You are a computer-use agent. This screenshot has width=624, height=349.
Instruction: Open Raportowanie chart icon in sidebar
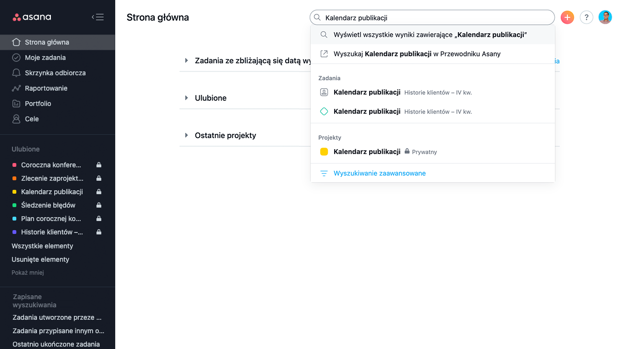[16, 88]
